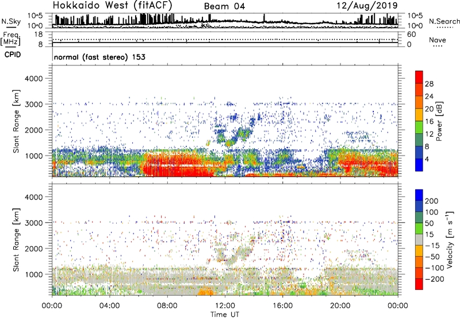Click '3000' on the Velocity panel range axis
The image size is (460, 318).
(34, 223)
